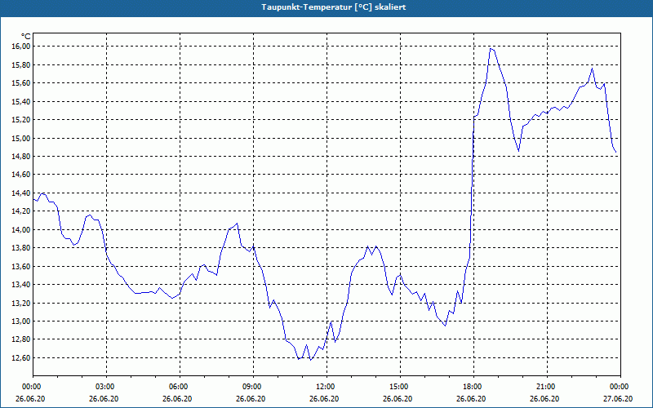Click the 13,00 y-axis label
Screen dimensions: 653x408
pos(21,322)
